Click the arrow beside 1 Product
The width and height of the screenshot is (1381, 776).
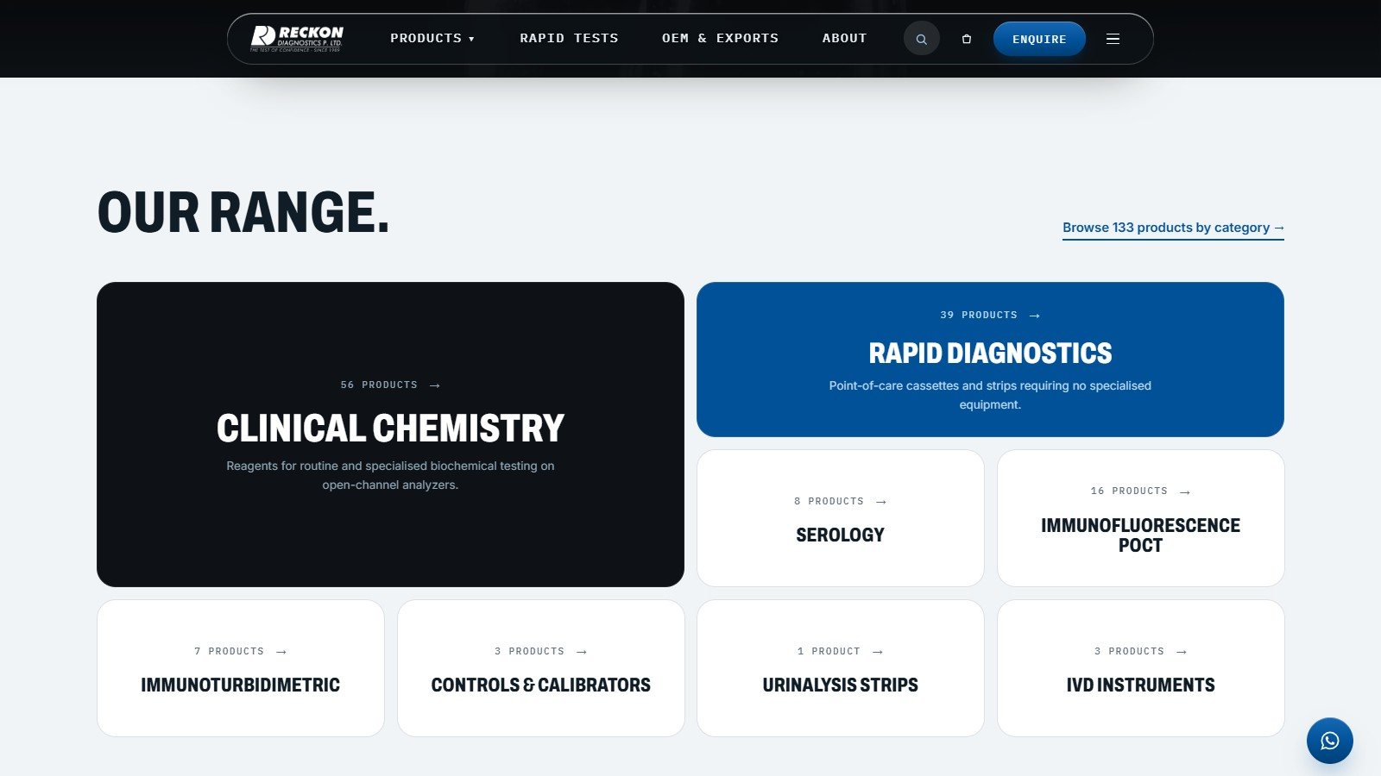click(x=878, y=652)
